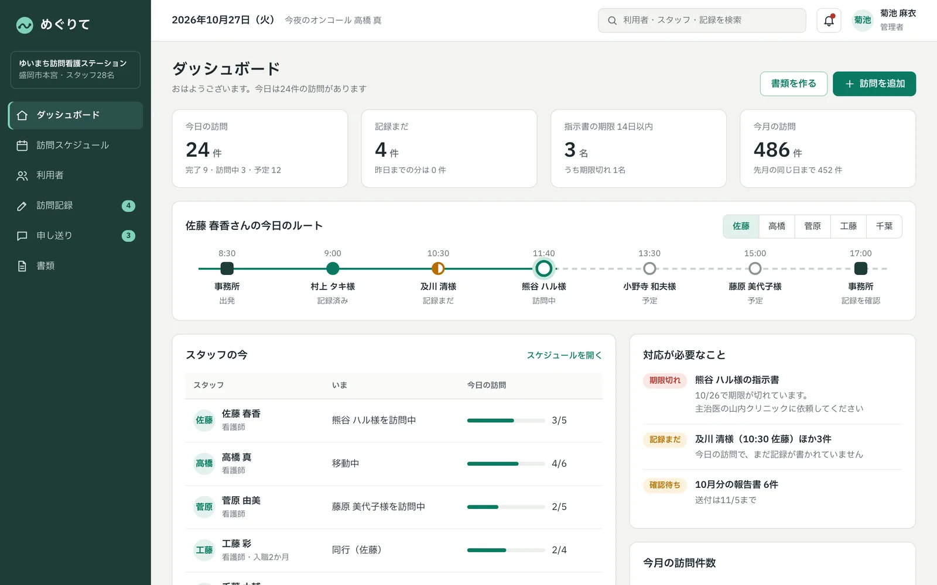Click the 菅原 avatar in staff table

pos(204,507)
